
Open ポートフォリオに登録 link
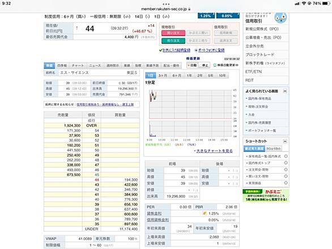pos(211,50)
